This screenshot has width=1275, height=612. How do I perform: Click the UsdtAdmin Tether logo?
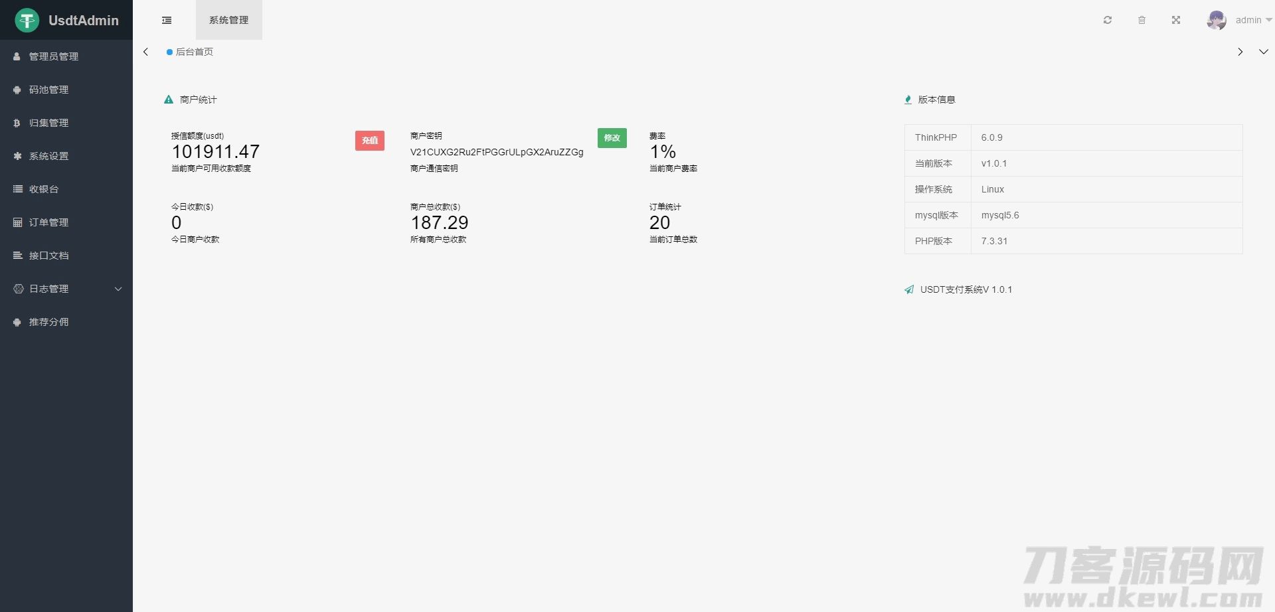[x=27, y=21]
